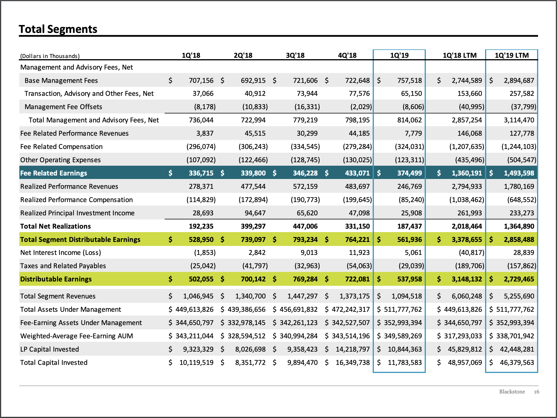Click the Dollars in Thousands note
The image size is (557, 418).
tap(50, 56)
